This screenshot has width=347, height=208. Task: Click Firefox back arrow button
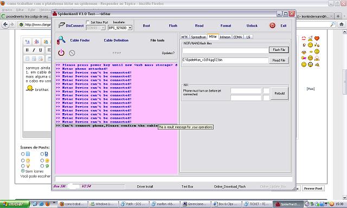coord(5,24)
